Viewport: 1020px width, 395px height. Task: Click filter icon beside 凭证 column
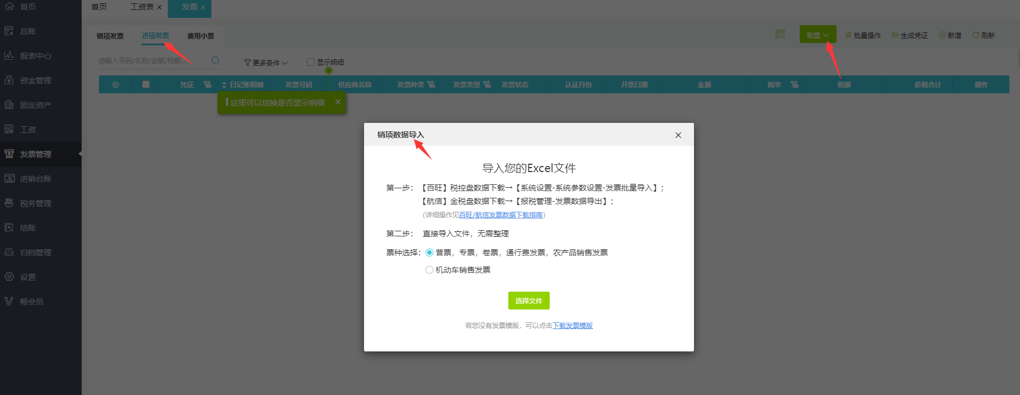tap(207, 85)
